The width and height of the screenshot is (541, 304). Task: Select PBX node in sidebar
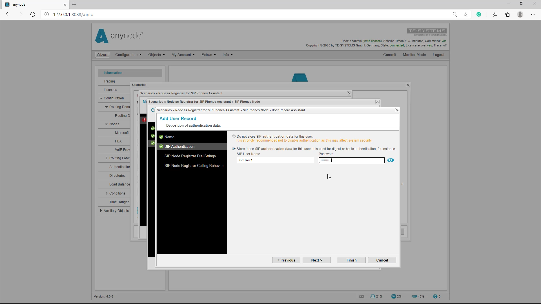click(118, 141)
